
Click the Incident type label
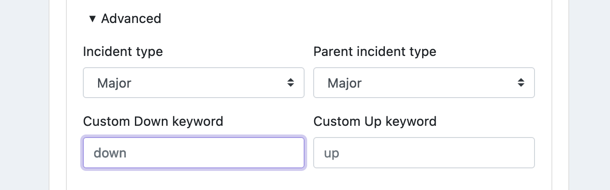click(123, 52)
